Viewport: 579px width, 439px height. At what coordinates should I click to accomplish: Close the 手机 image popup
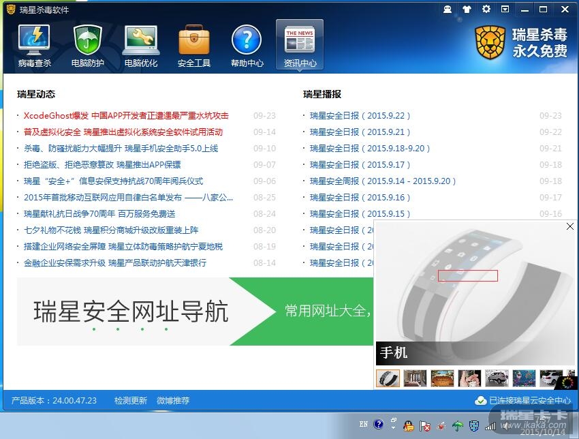[569, 226]
